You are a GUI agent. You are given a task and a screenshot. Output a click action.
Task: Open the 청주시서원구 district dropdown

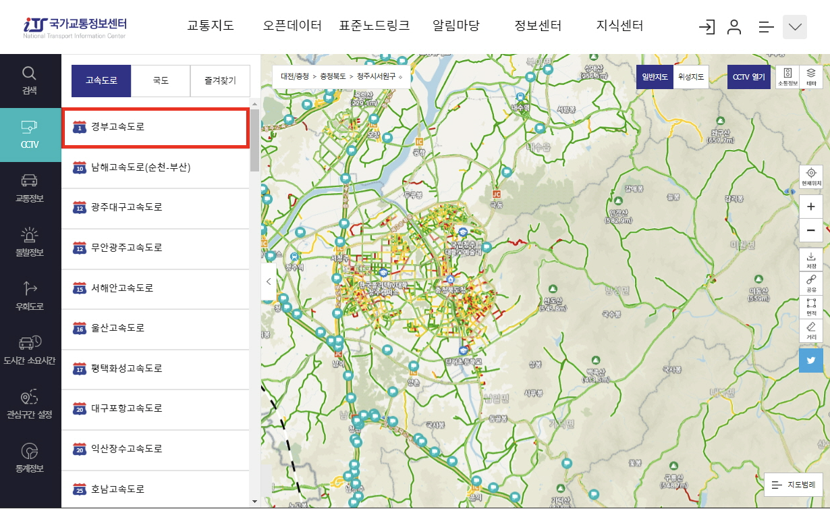pos(379,77)
